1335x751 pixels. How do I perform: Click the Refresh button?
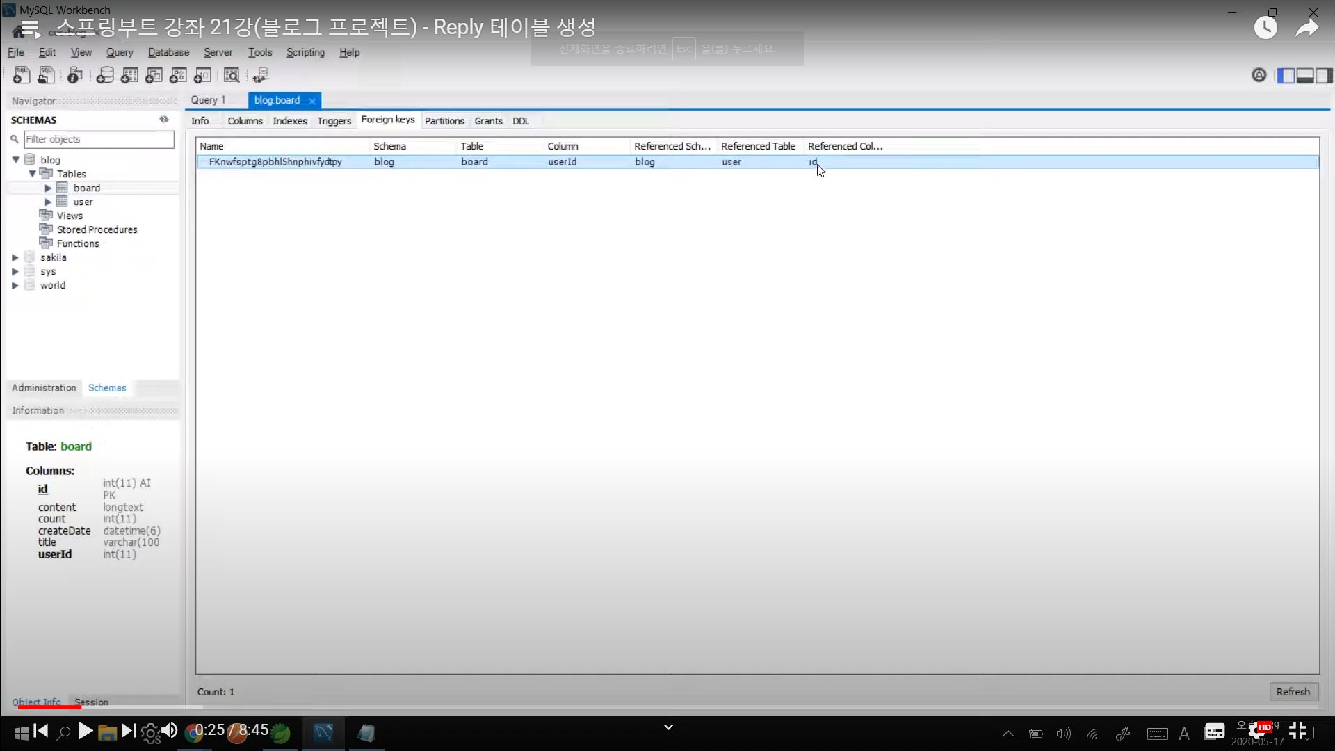(x=1293, y=692)
